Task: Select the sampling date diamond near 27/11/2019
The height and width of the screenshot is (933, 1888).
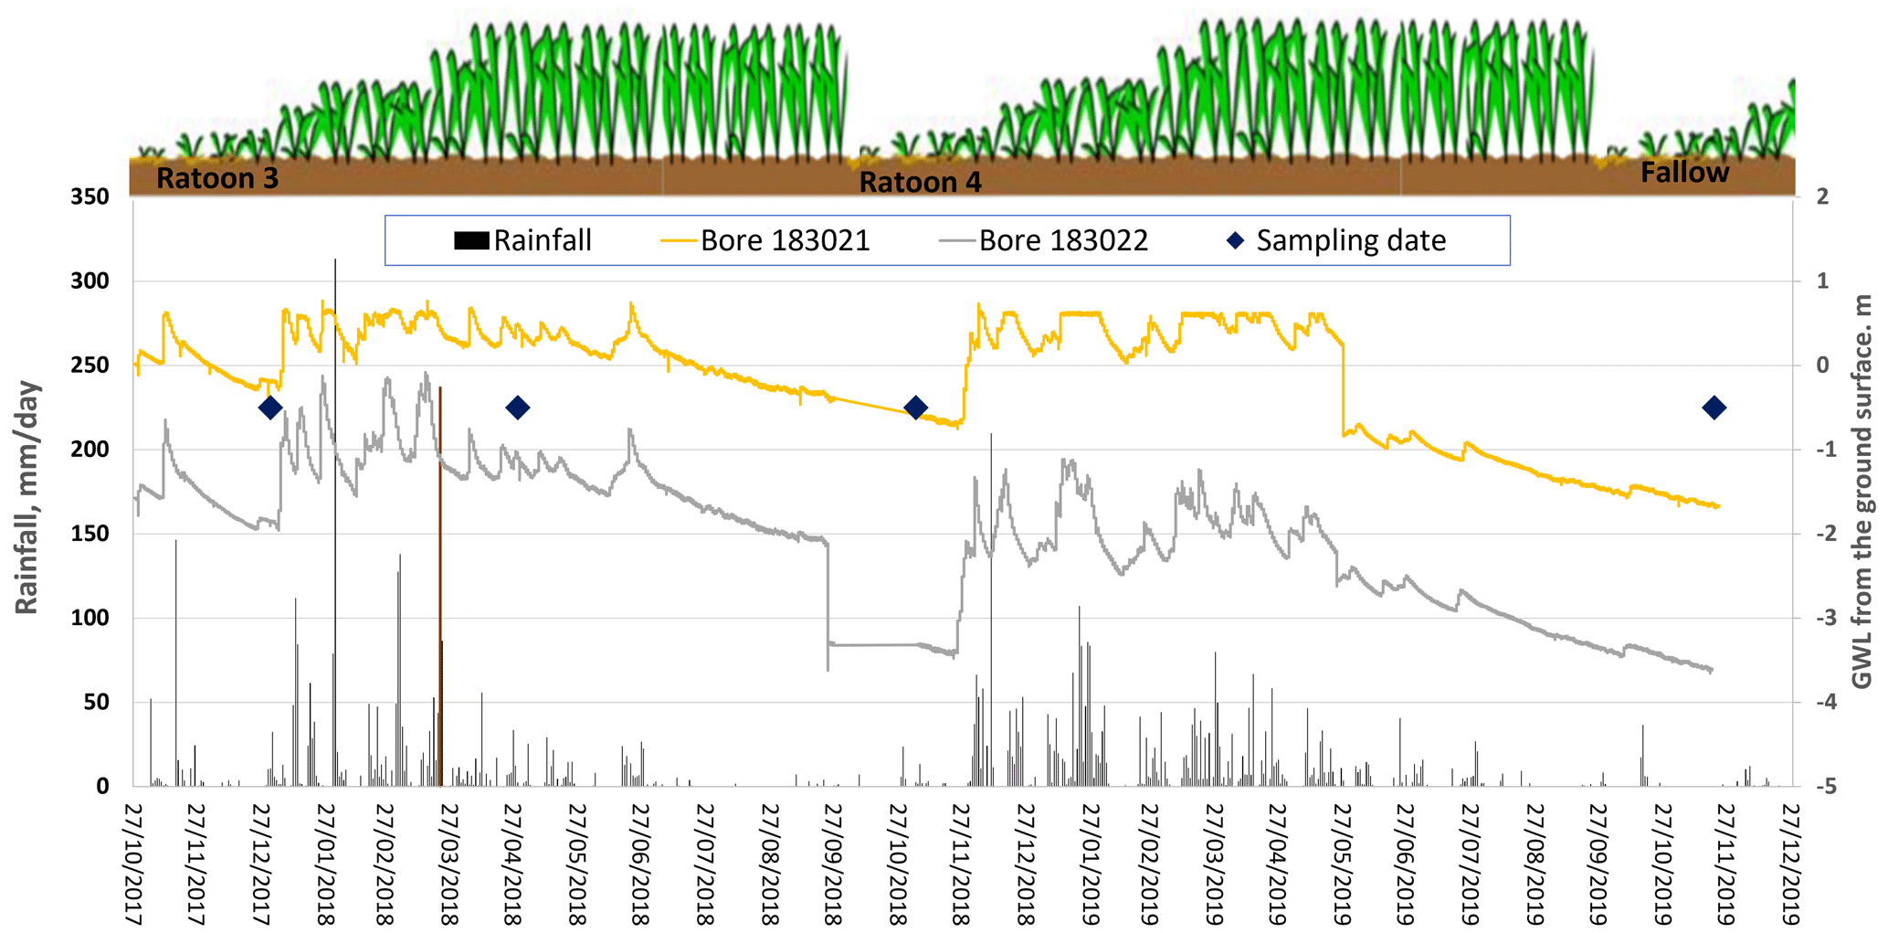Action: 1714,408
